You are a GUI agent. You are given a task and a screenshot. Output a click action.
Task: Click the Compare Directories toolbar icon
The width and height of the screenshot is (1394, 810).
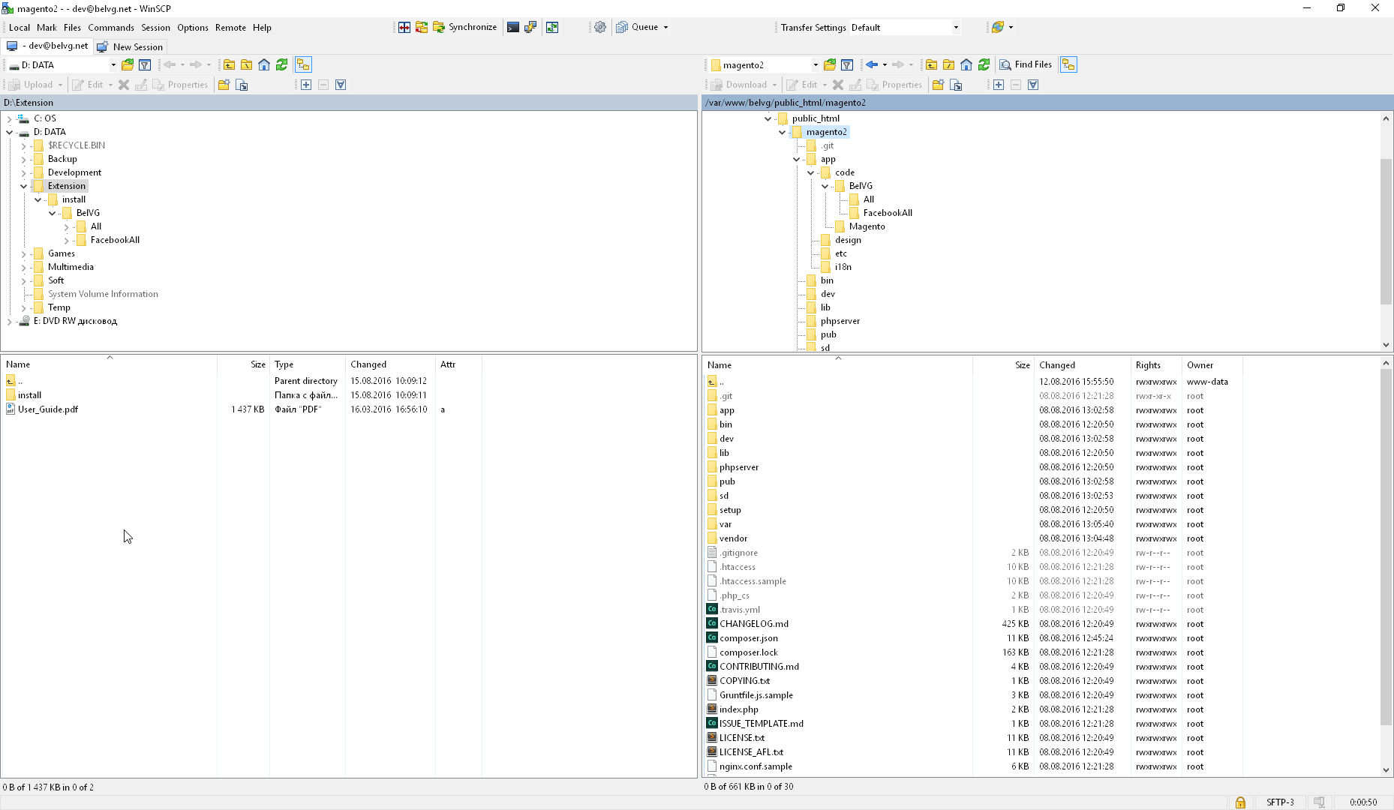404,27
